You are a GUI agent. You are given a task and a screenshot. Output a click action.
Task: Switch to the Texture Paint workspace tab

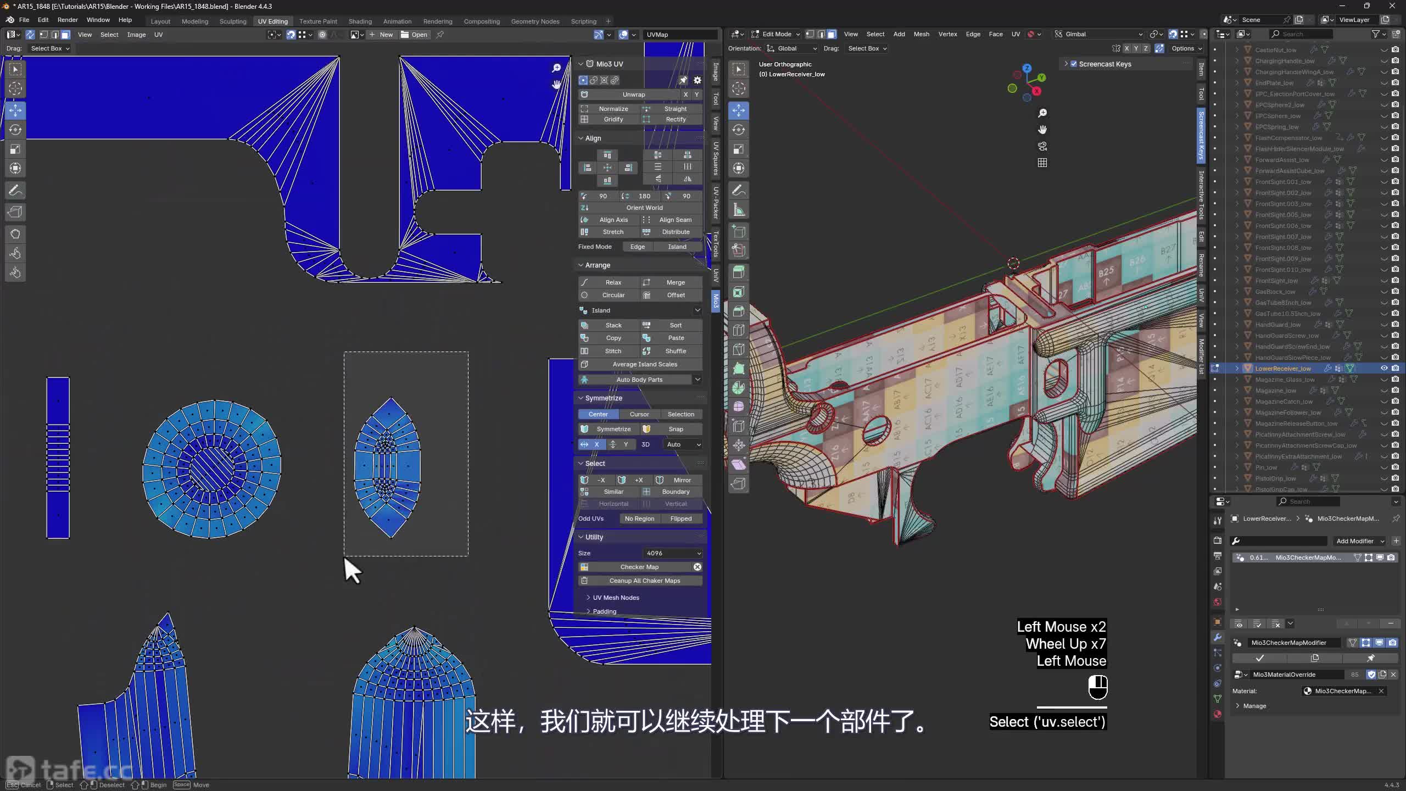tap(318, 21)
